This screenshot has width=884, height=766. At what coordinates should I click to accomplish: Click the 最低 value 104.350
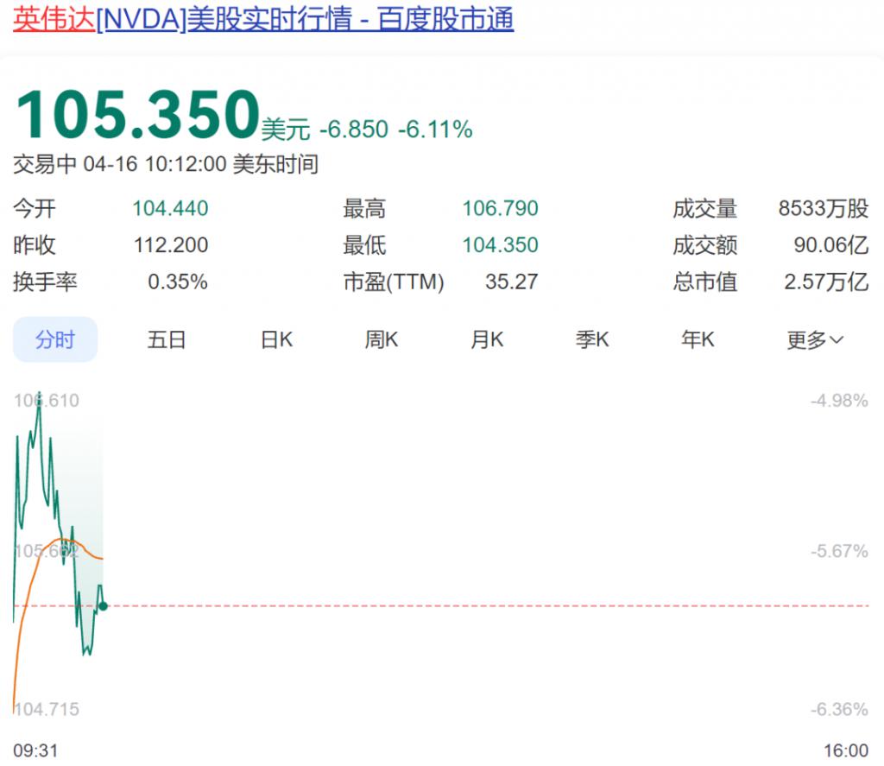coord(500,245)
